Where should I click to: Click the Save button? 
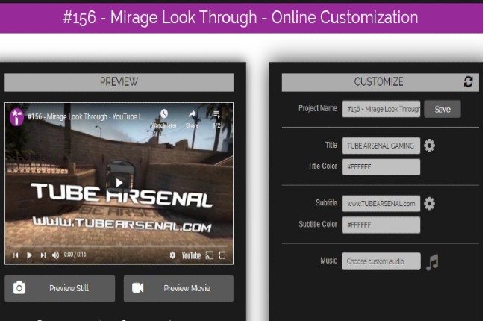(x=442, y=109)
